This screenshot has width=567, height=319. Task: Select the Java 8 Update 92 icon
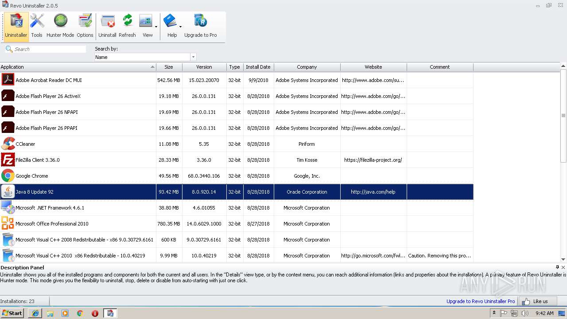8,191
